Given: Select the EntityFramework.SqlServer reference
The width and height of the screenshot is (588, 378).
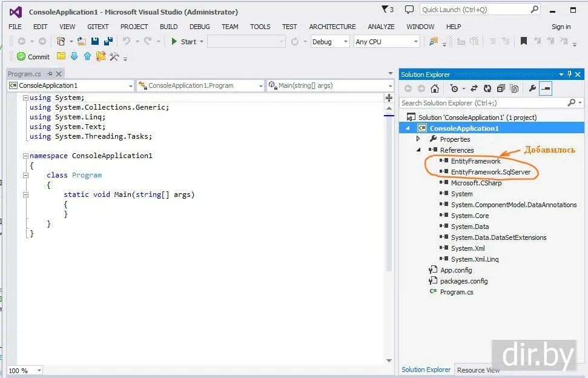Looking at the screenshot, I should [491, 172].
